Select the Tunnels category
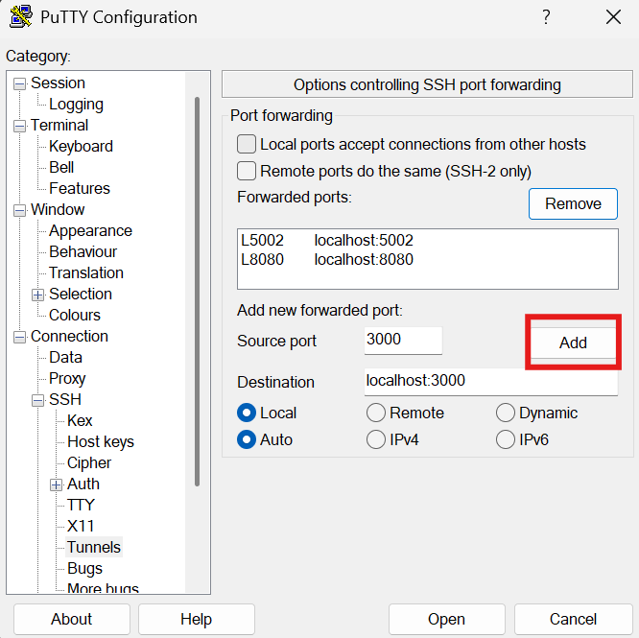Viewport: 639px width, 638px height. (94, 548)
